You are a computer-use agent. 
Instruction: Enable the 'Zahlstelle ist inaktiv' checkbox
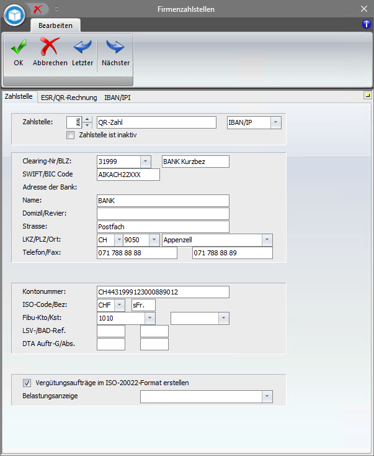71,134
